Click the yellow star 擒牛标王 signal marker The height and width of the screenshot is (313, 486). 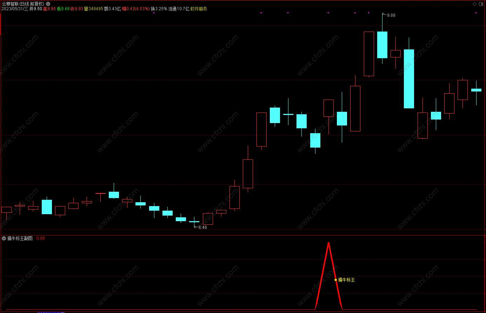[x=335, y=280]
